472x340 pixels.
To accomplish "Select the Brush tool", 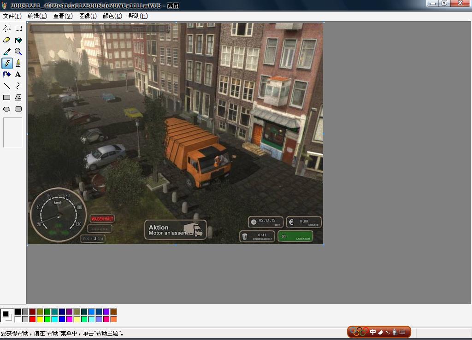I will point(18,63).
